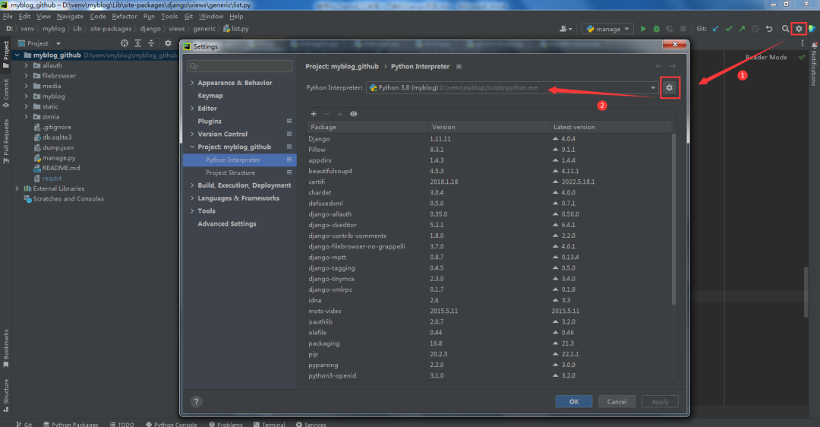
Task: Click generic breadcrumb in navigation bar
Action: [204, 29]
